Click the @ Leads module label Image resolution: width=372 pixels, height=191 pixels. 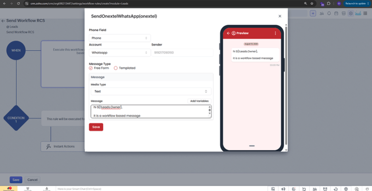coord(12,27)
